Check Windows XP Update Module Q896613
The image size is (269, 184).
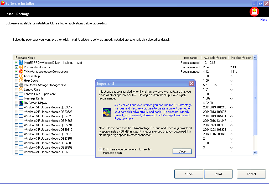click(17, 152)
